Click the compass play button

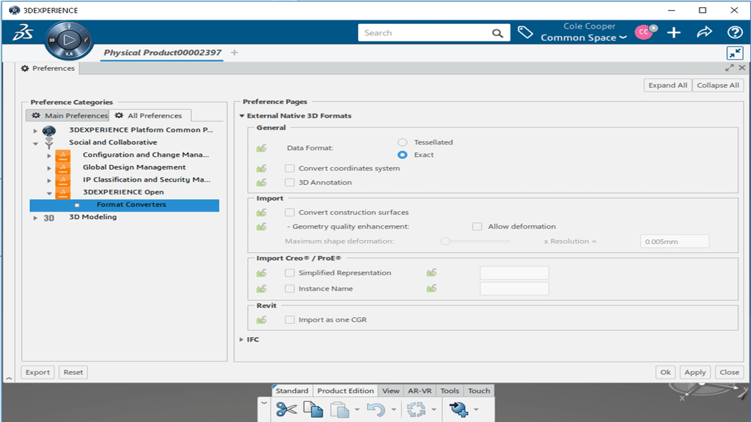tap(69, 40)
